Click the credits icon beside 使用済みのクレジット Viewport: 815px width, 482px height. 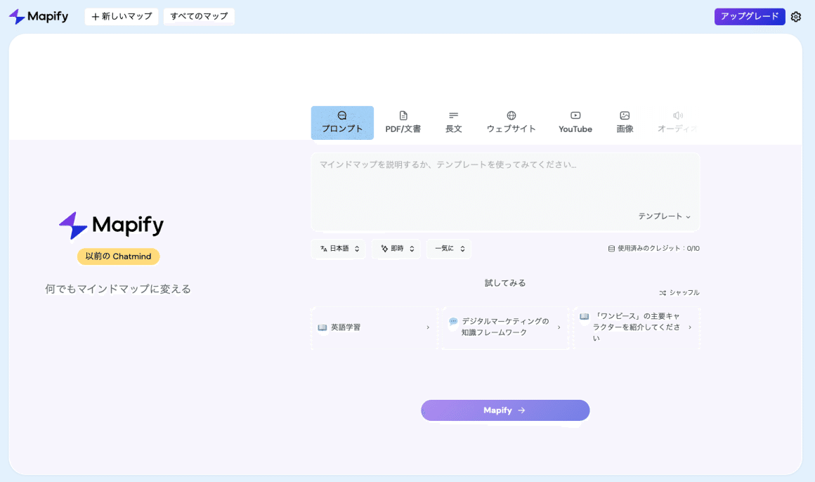[611, 249]
